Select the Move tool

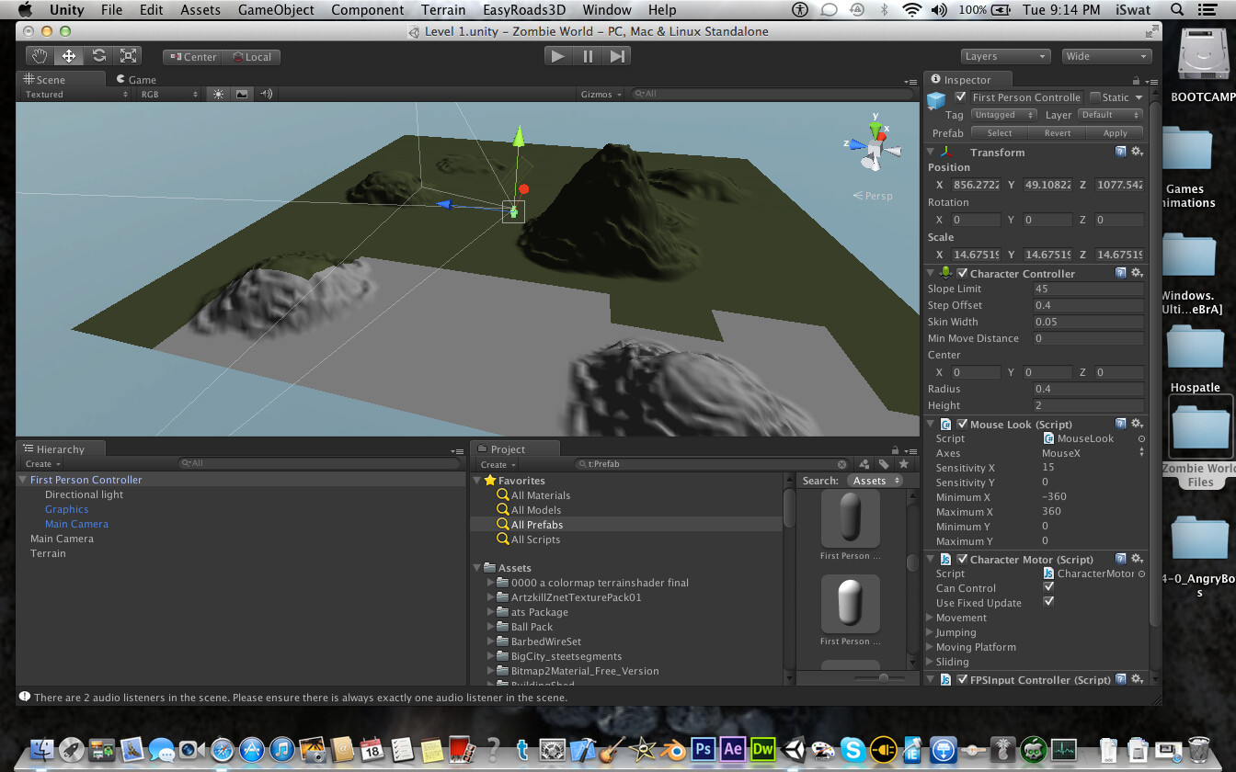68,54
